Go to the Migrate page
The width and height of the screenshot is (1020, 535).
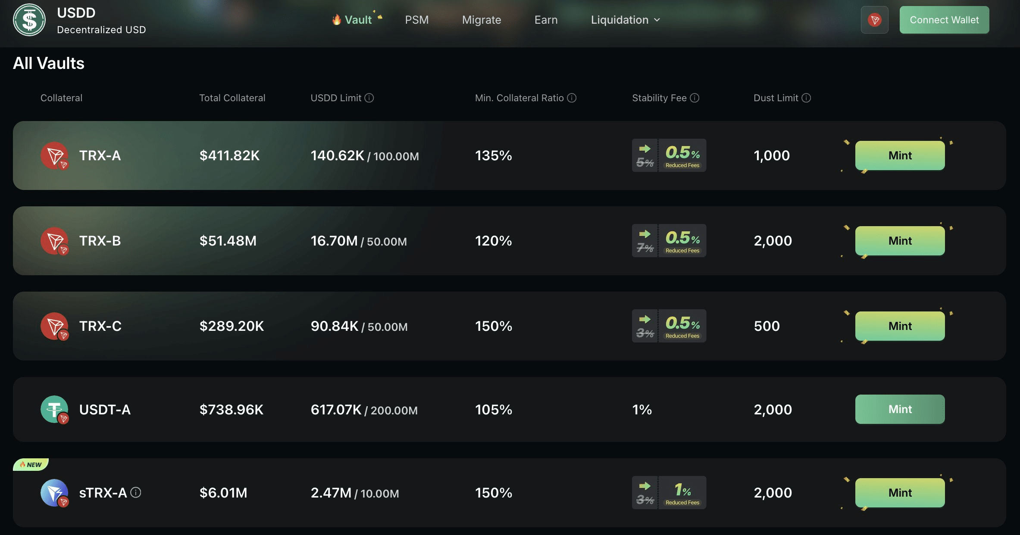click(481, 20)
